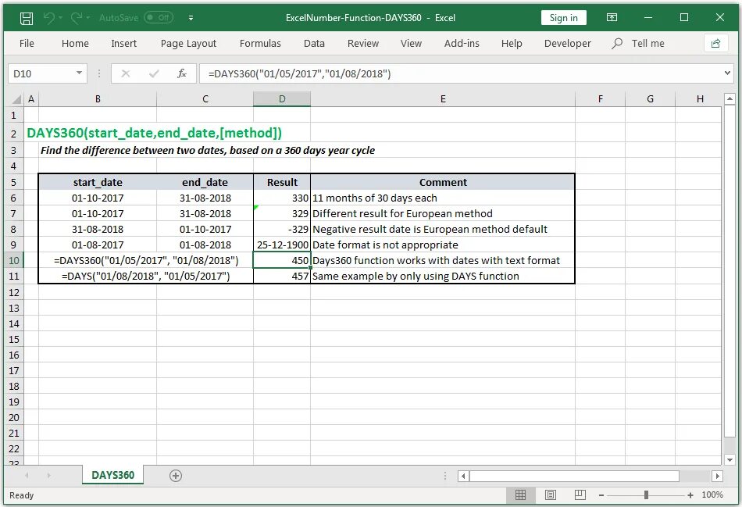This screenshot has height=507, width=742.
Task: Click the Save icon in title bar
Action: tap(27, 18)
